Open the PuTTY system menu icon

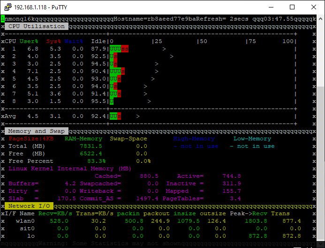8,7
